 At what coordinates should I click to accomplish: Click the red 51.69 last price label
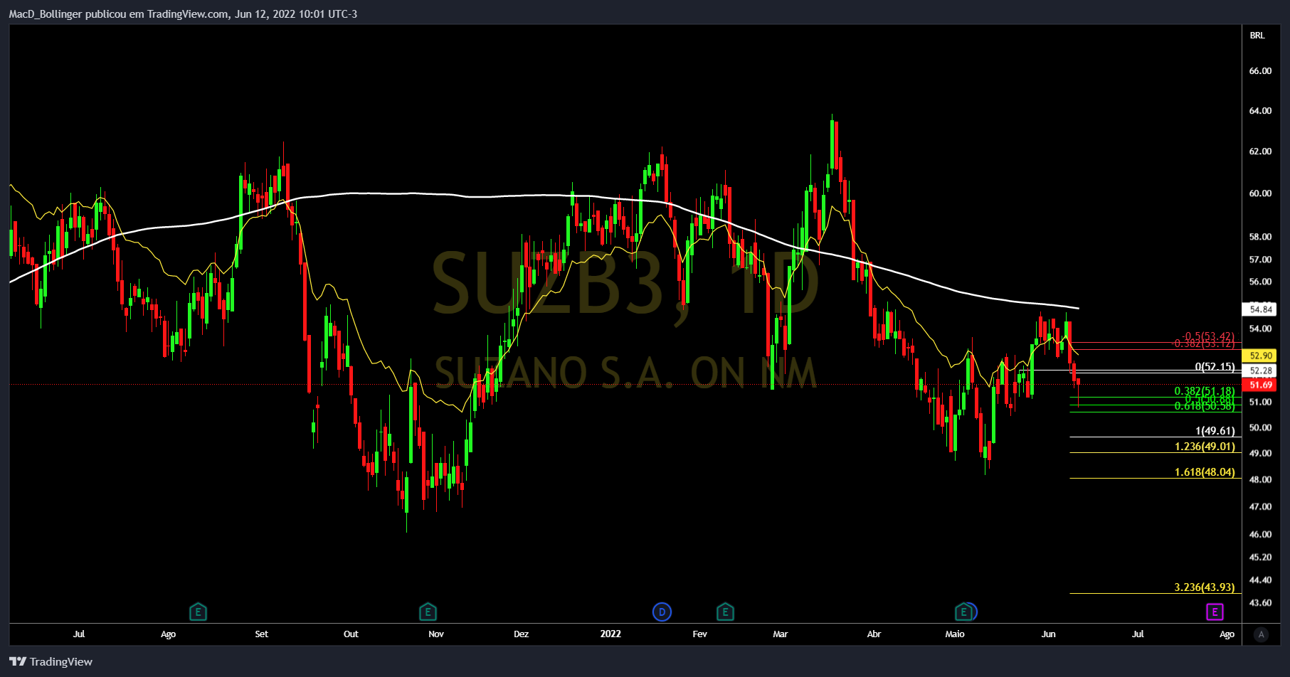point(1259,385)
